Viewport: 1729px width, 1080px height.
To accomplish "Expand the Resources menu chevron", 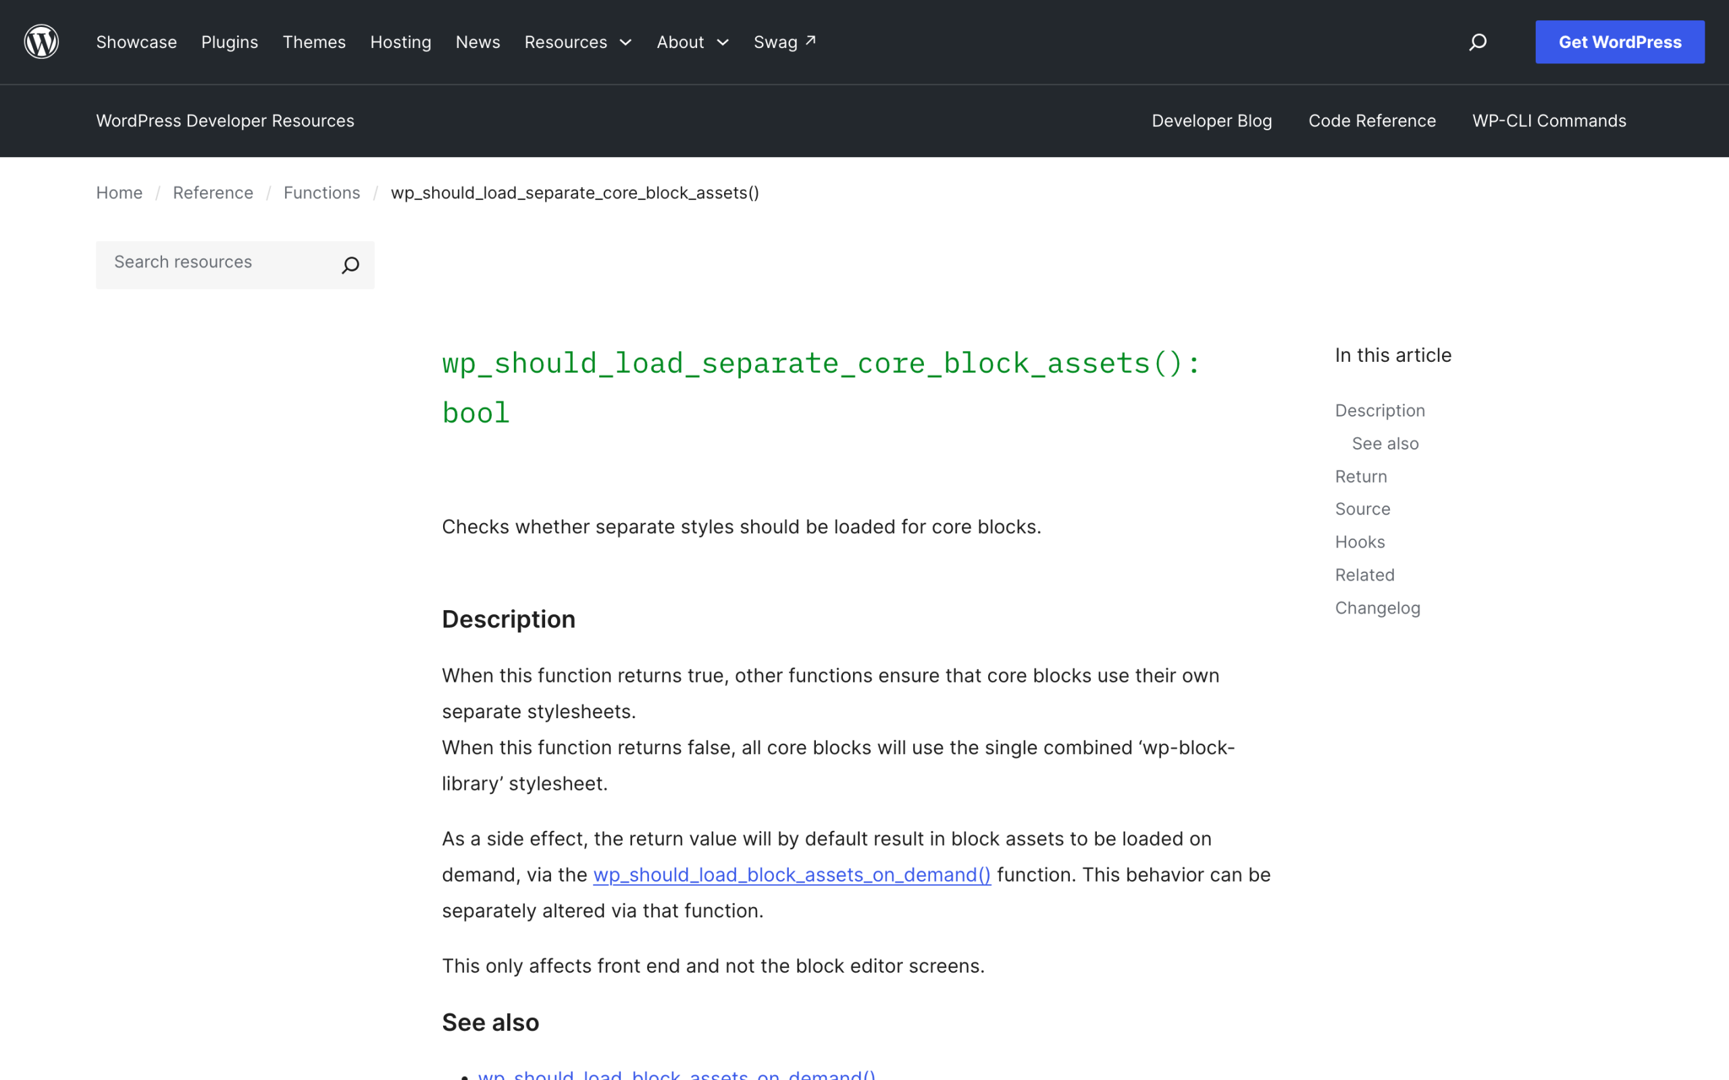I will [x=626, y=43].
